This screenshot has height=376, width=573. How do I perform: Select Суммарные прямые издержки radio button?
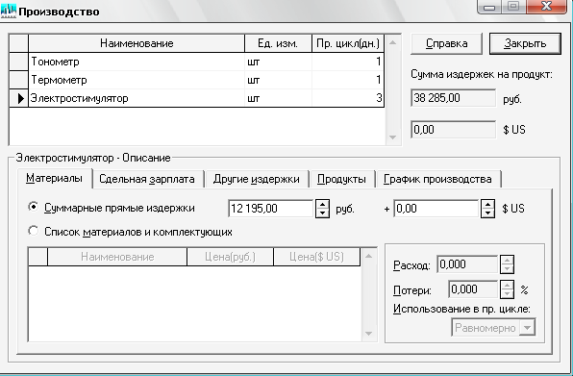(x=34, y=207)
